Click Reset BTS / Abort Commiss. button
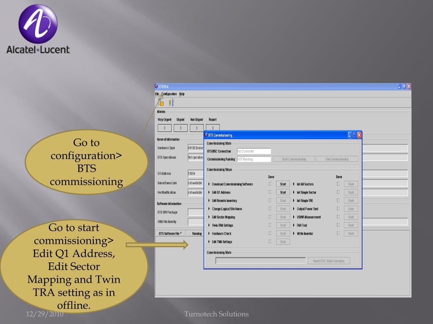433x324 pixels. [x=329, y=261]
